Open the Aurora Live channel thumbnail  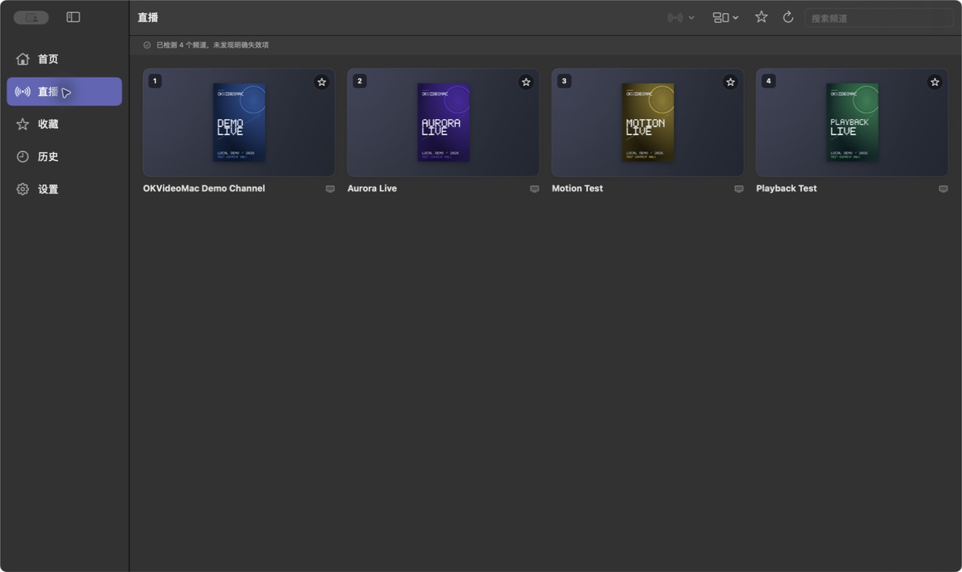click(443, 123)
